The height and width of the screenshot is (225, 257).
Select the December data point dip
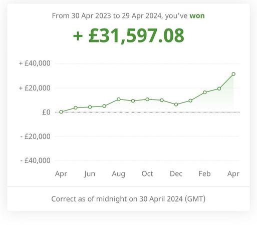[x=176, y=104]
